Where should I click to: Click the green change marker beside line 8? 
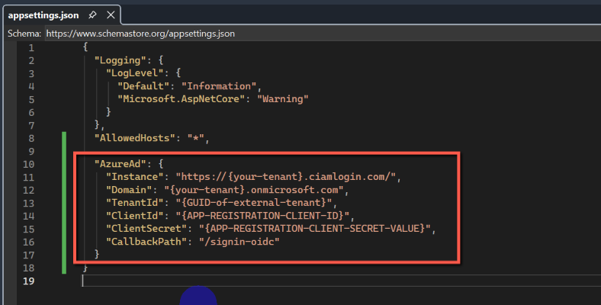click(64, 138)
